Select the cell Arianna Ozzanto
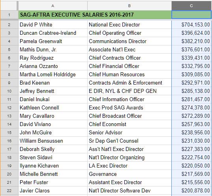The image size is (212, 196). pos(53,66)
